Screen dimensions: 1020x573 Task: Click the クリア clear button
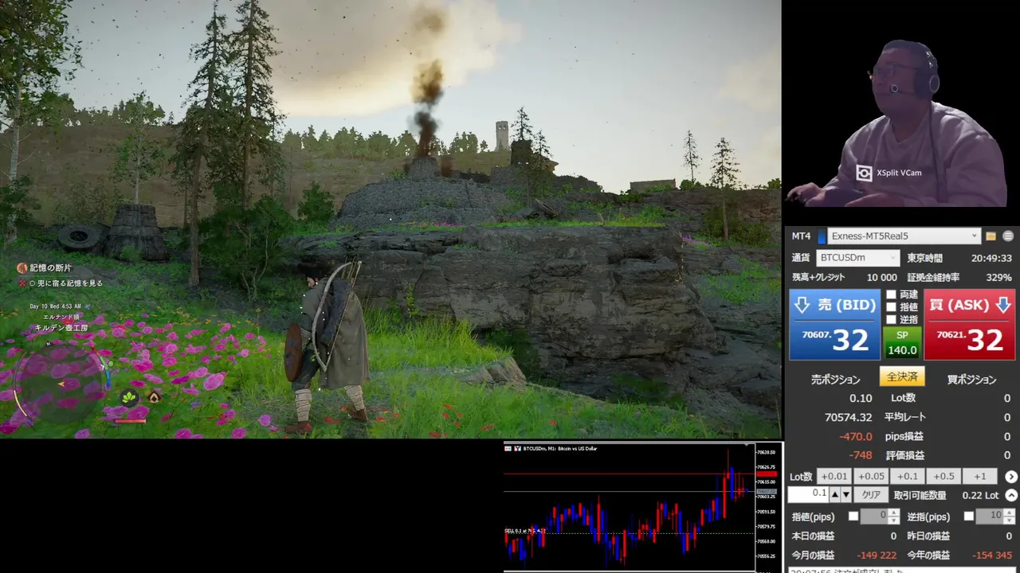point(872,495)
